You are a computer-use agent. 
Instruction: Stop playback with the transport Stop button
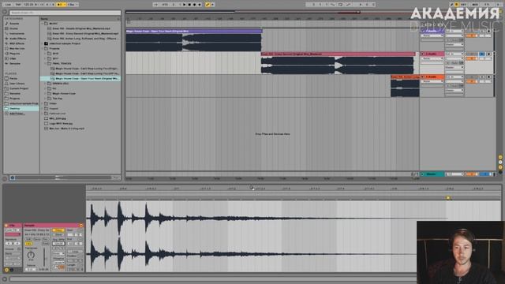click(x=189, y=5)
